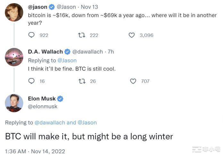The height and width of the screenshot is (155, 223).
Task: Click the 1:36 AM · Nov 14, 2022 timestamp
Action: pos(35,151)
